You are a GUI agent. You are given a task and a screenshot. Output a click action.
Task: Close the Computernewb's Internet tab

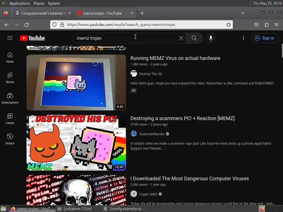[x=70, y=13]
